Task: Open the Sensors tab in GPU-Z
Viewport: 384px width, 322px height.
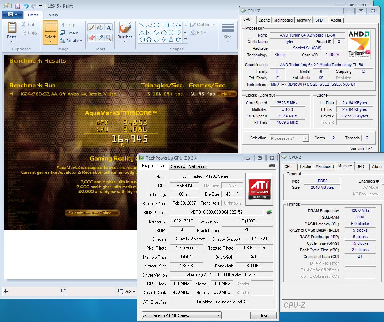Action: (x=178, y=166)
